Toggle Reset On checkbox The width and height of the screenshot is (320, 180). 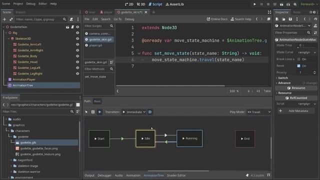coord(298,66)
